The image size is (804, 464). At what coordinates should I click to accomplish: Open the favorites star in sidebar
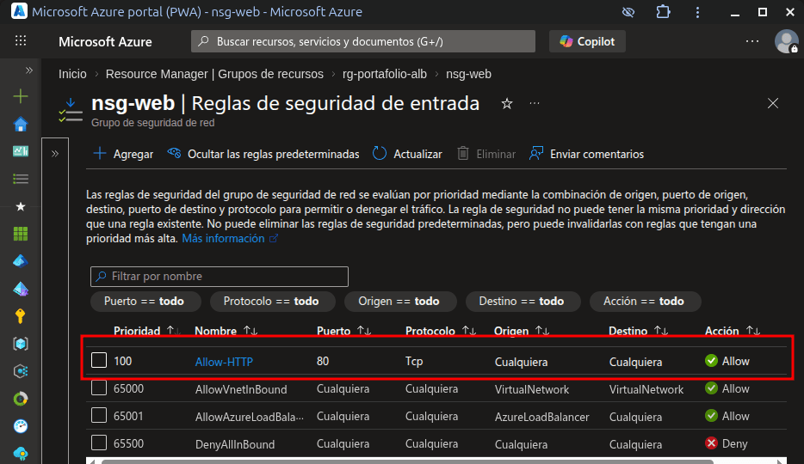21,206
